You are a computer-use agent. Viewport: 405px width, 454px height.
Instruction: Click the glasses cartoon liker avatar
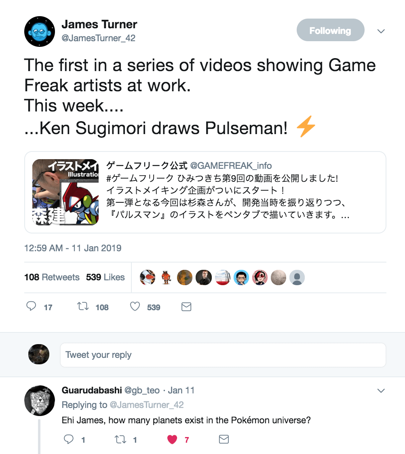tap(241, 277)
